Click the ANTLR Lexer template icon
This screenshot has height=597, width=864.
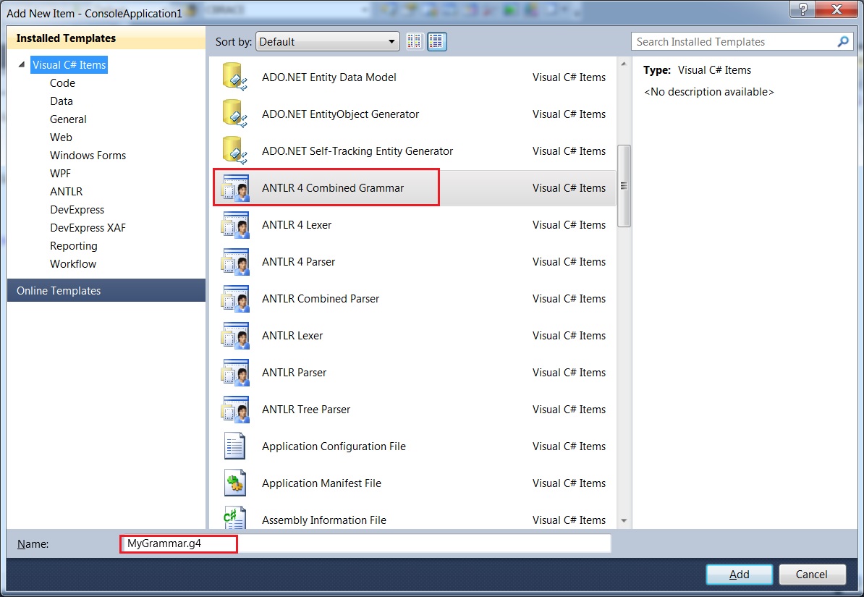coord(234,336)
